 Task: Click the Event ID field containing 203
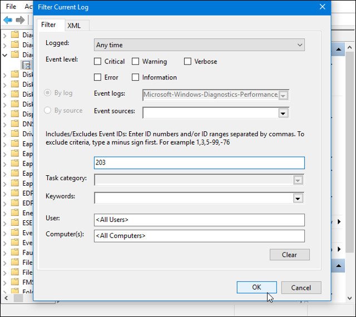[199, 163]
